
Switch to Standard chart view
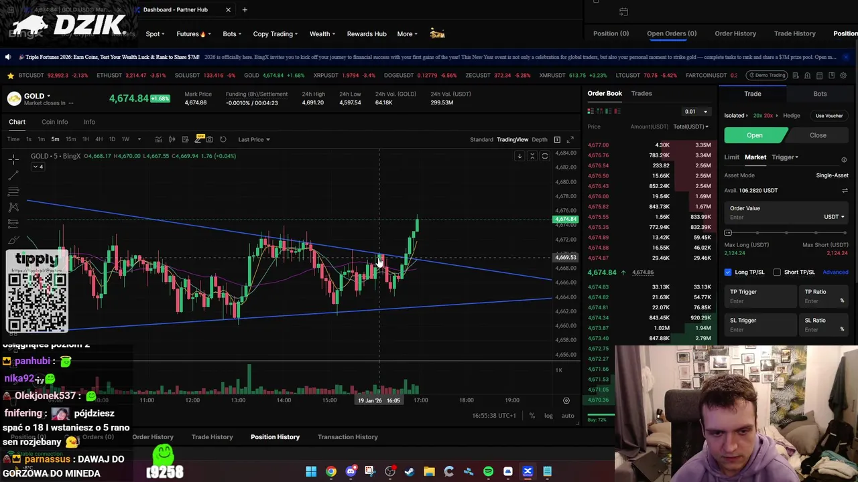(481, 139)
